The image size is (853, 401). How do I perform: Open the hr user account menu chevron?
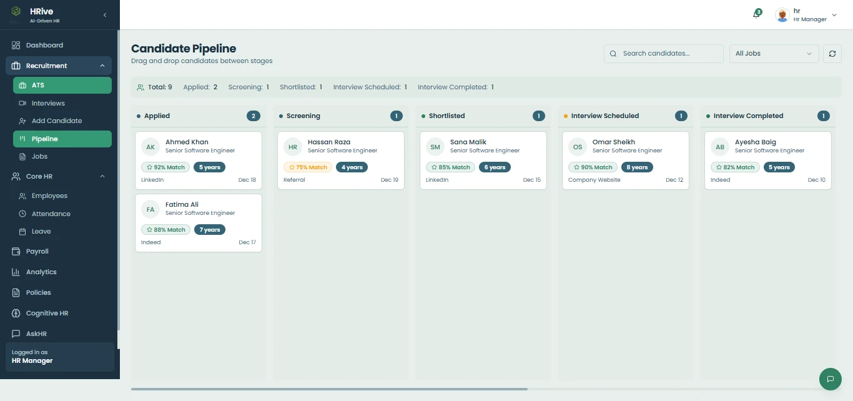pos(834,15)
